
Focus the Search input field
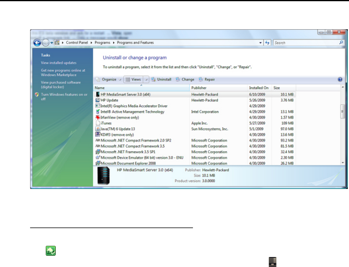pyautogui.click(x=306, y=43)
